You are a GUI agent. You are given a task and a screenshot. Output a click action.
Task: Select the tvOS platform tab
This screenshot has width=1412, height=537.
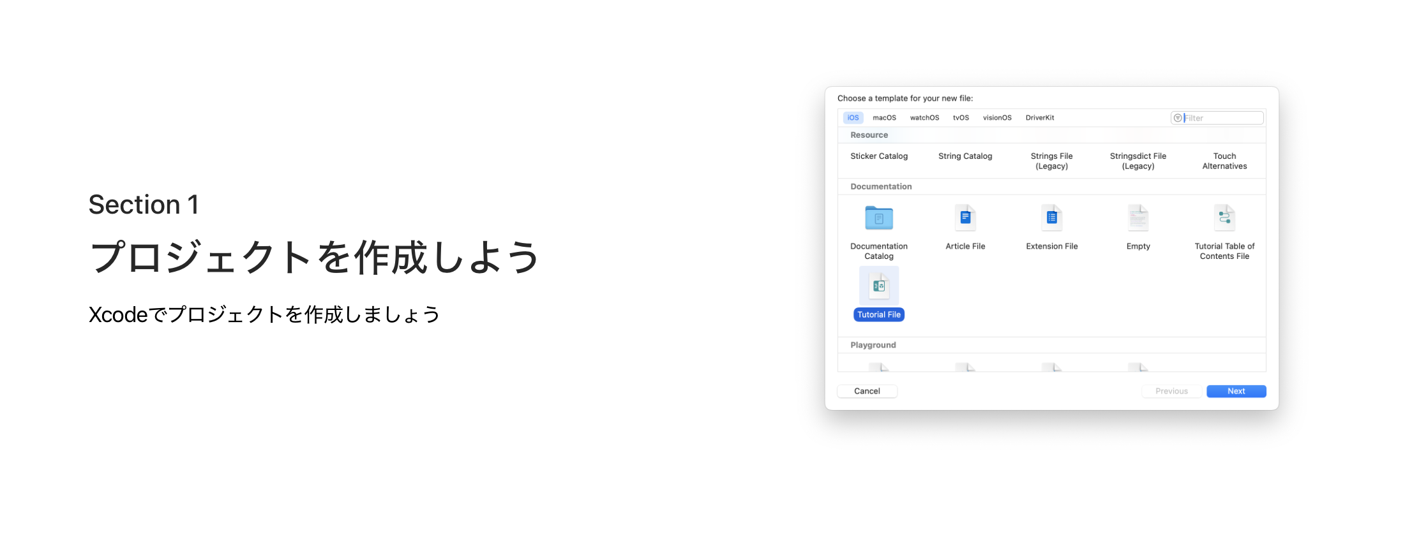tap(961, 118)
